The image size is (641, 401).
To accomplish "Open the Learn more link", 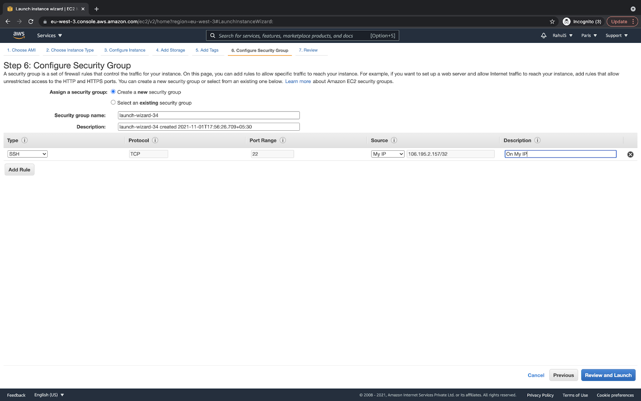I will 298,81.
